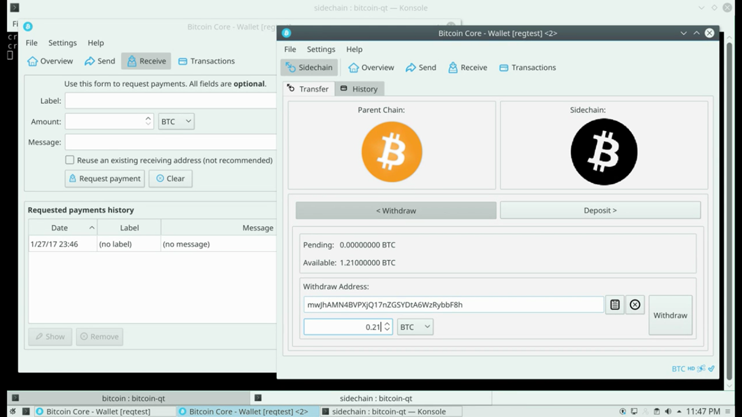
Task: Open Receive in the front wallet window
Action: [x=467, y=67]
